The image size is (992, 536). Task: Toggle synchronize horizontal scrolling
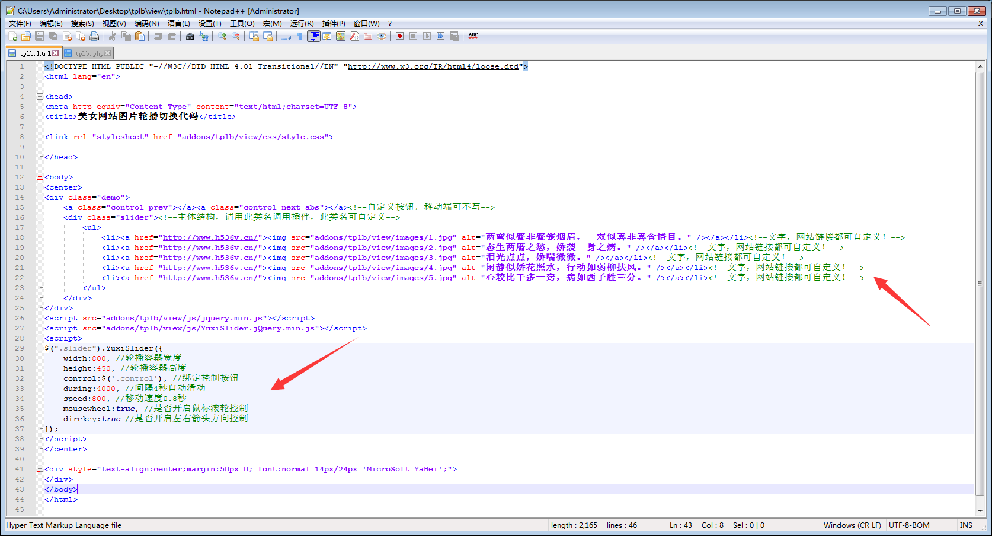click(268, 36)
